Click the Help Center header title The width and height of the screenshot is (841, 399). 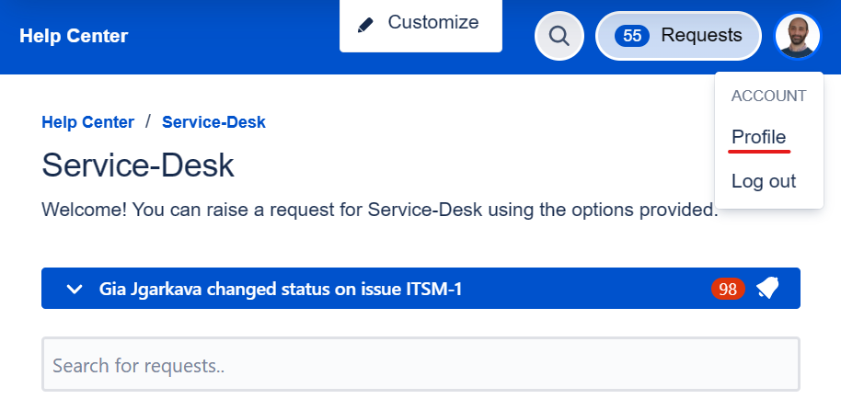pyautogui.click(x=74, y=36)
